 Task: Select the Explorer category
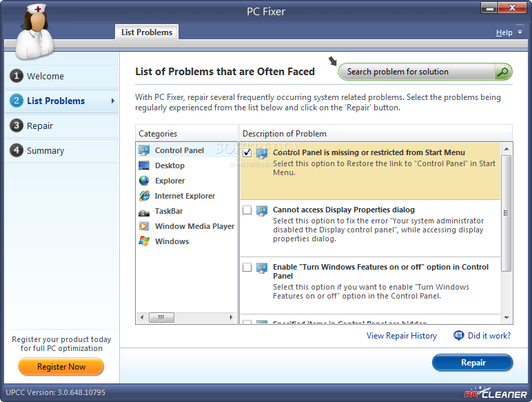tap(187, 181)
